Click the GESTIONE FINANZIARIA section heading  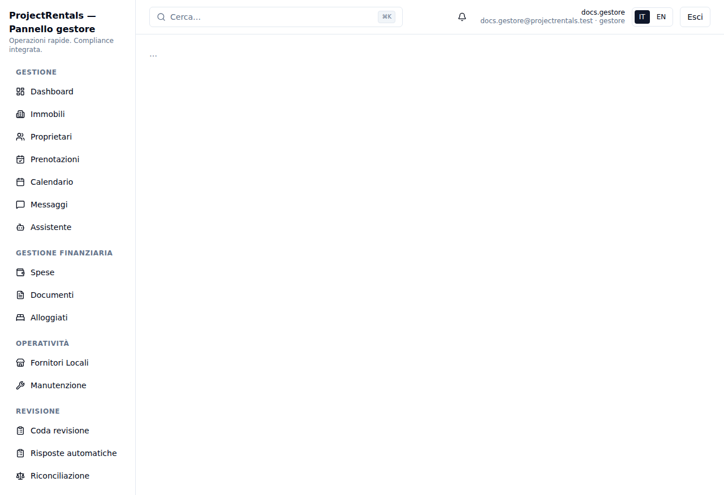point(64,253)
